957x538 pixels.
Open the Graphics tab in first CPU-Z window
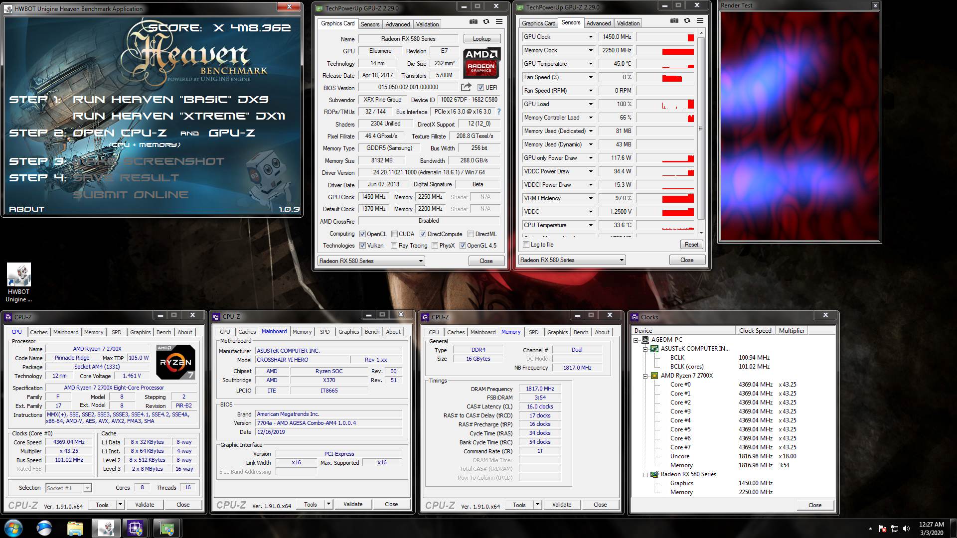coord(140,332)
